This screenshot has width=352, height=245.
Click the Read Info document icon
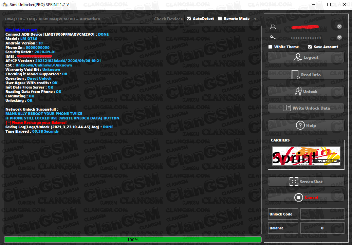coord(295,75)
